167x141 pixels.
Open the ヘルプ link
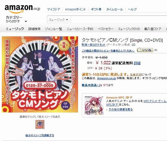tap(132, 10)
